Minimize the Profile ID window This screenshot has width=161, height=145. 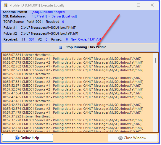coord(125,5)
